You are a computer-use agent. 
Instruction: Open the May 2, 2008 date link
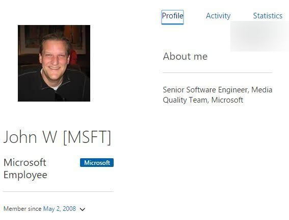coord(60,209)
